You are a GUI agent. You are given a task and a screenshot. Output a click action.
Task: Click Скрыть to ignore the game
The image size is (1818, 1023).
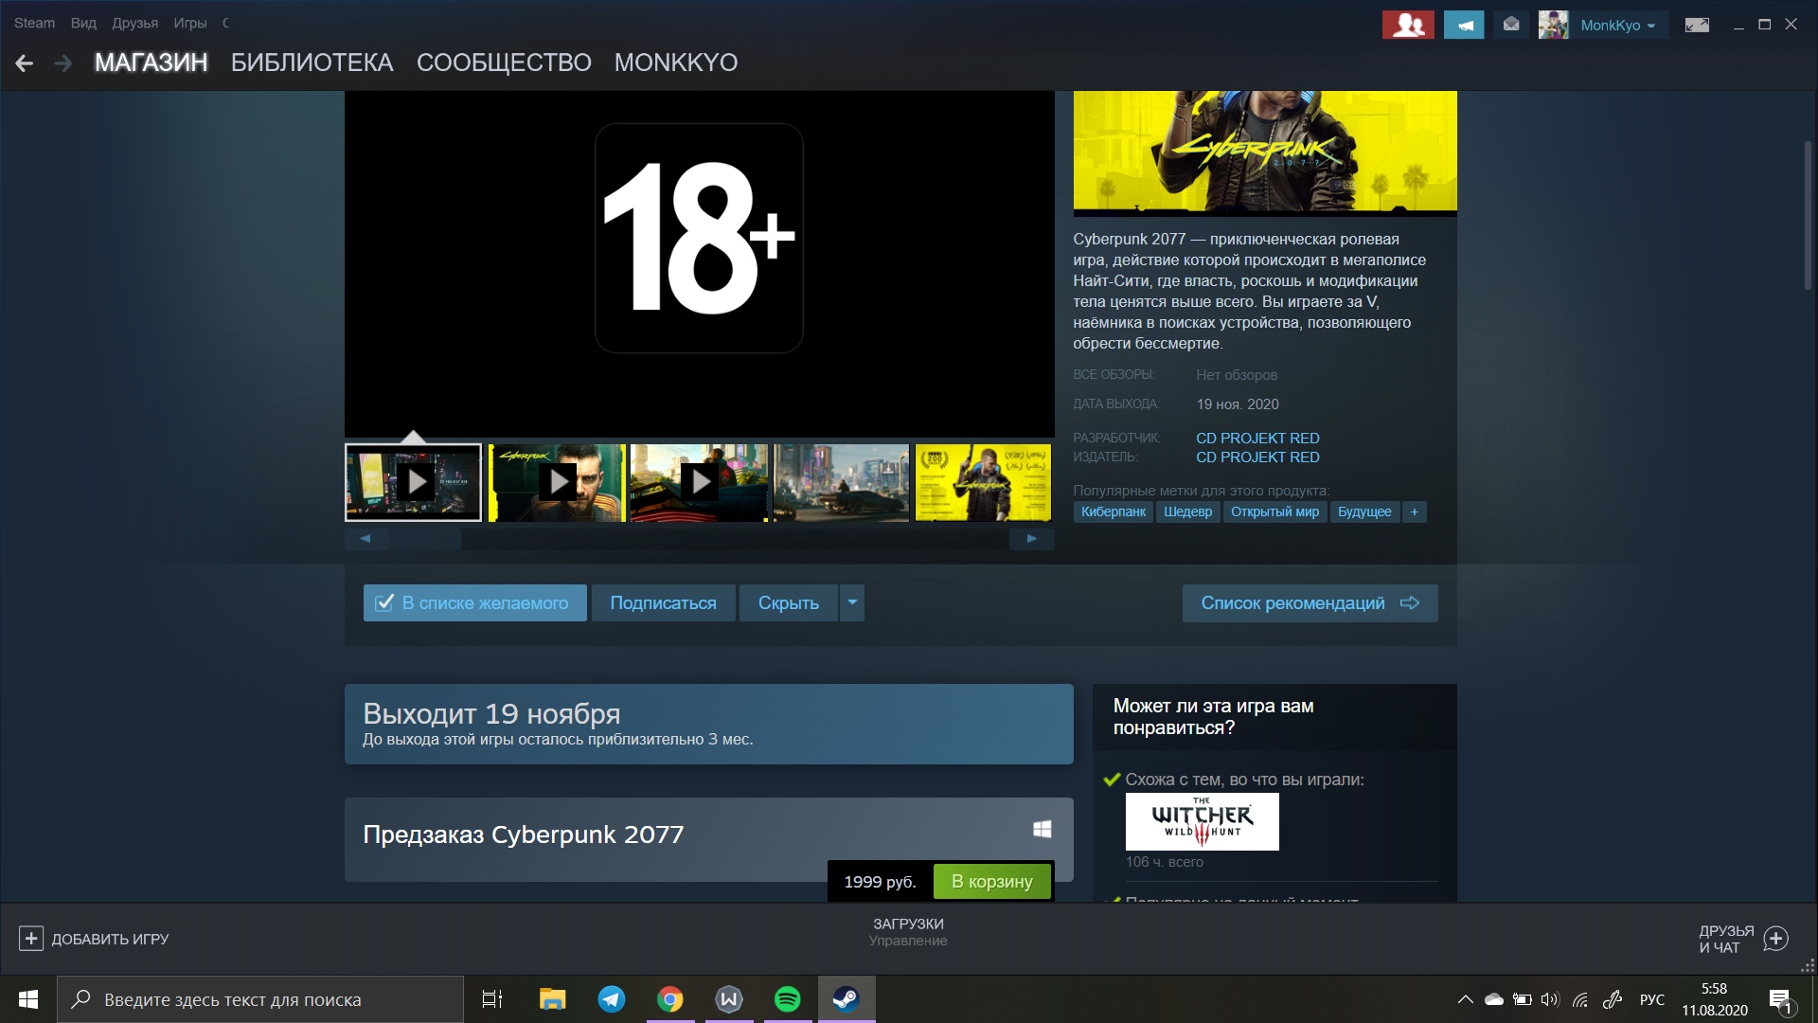point(789,603)
